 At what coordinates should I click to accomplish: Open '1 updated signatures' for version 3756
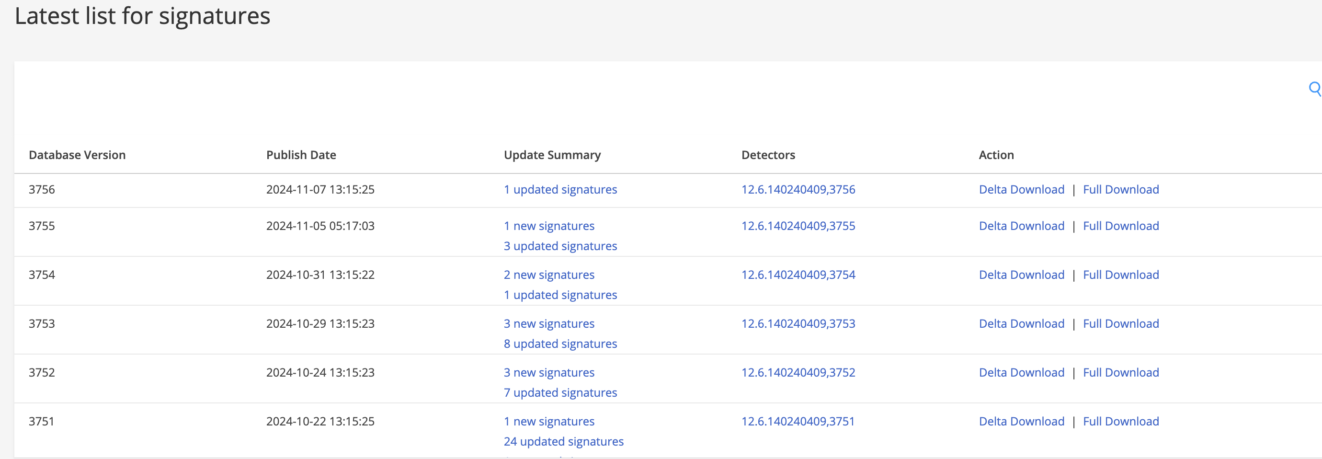[x=560, y=189]
